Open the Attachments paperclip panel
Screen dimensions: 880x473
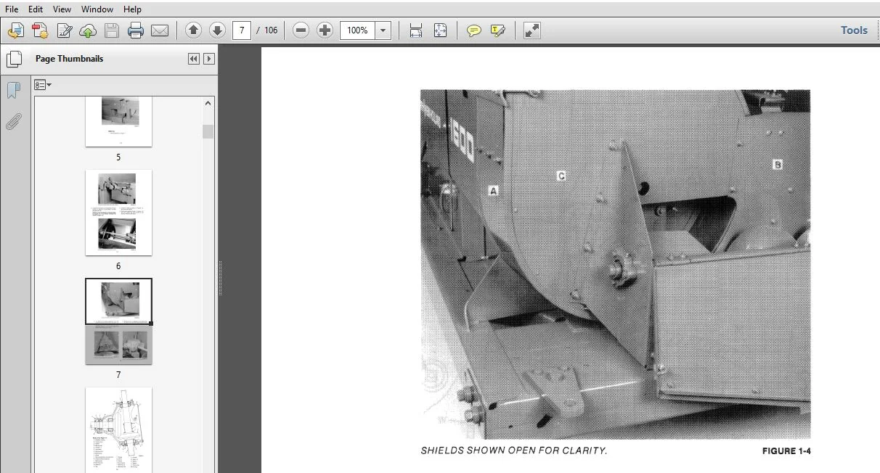click(x=13, y=121)
